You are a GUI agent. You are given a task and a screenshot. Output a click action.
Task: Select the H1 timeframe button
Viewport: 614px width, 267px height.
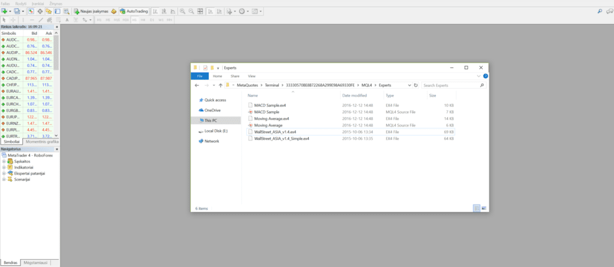tap(134, 20)
